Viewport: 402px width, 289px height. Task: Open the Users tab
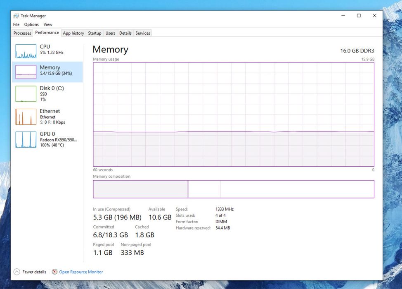(x=110, y=33)
